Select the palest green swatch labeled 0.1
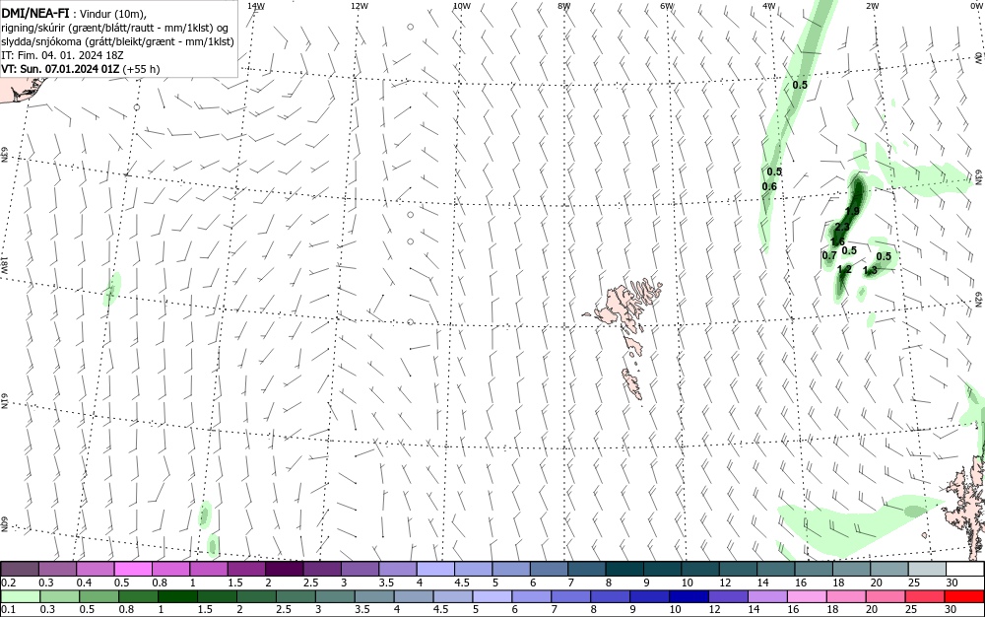The width and height of the screenshot is (985, 617). (20, 596)
